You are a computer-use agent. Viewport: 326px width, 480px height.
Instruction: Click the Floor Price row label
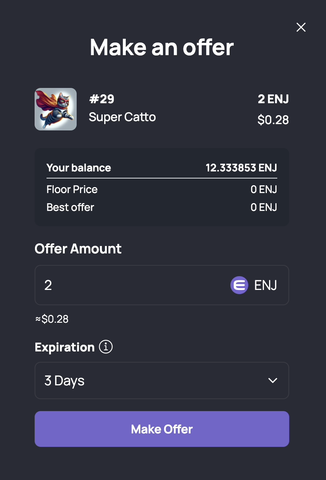pos(72,189)
